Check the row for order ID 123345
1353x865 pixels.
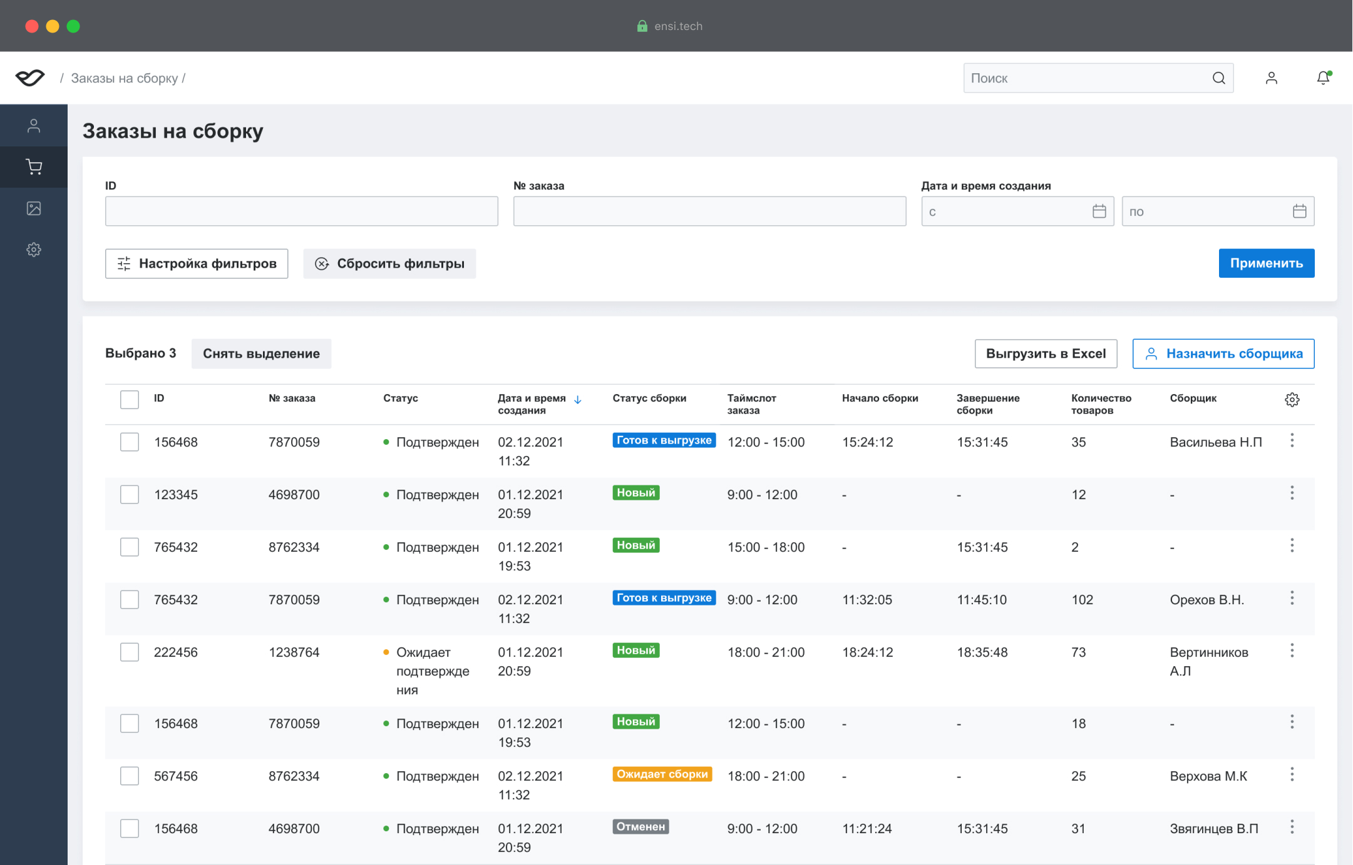pos(130,495)
